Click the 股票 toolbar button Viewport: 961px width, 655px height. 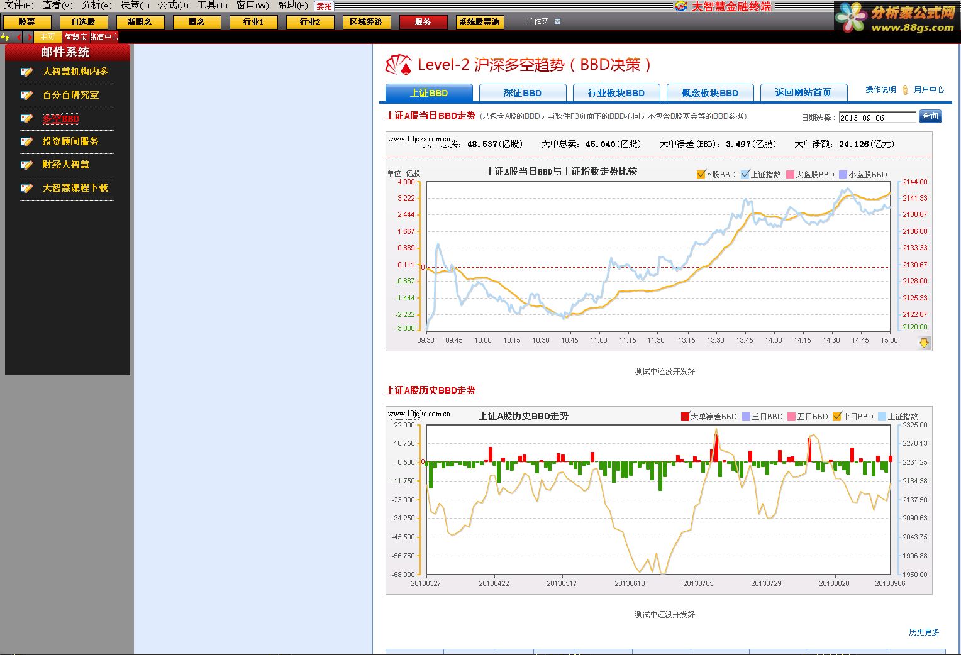click(27, 22)
